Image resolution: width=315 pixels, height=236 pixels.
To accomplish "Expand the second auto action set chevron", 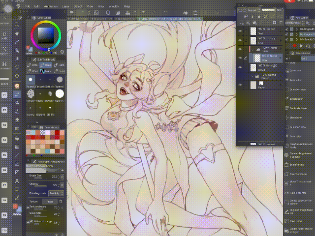I will (297, 34).
